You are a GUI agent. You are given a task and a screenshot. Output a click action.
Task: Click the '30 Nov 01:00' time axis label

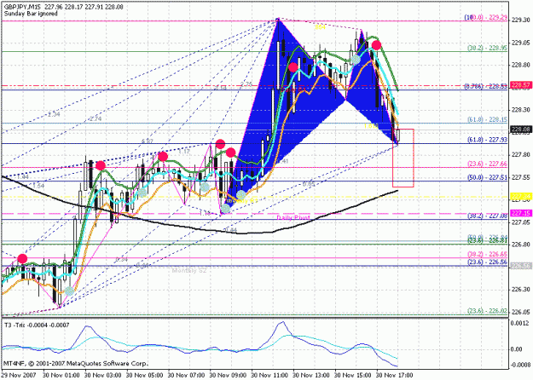61,375
